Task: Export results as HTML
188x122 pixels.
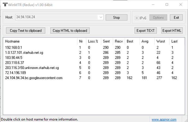Action: coord(172,30)
